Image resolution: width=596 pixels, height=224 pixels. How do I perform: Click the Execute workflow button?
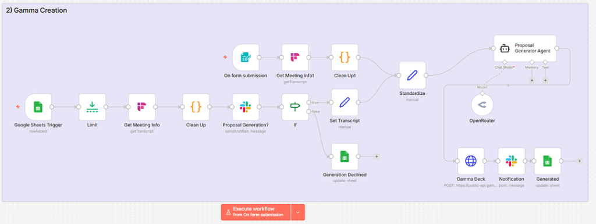pos(256,212)
